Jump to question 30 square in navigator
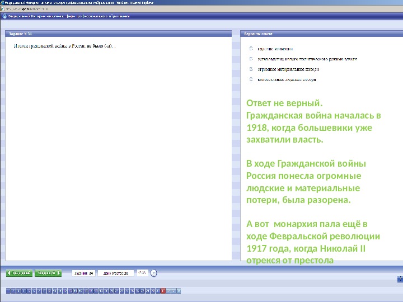Image resolution: width=403 pixels, height=302 pixels. coord(158,291)
